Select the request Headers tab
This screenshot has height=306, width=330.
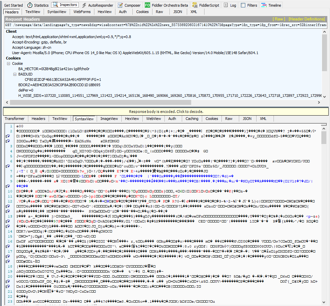12,12
